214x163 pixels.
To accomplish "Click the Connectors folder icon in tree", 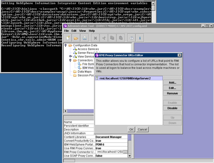I will tap(75, 60).
